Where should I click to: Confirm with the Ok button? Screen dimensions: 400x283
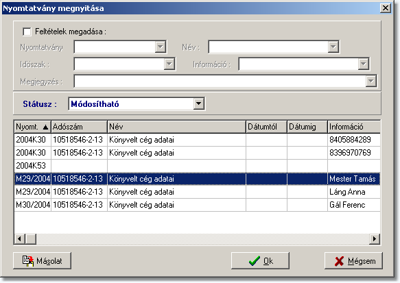(x=260, y=260)
